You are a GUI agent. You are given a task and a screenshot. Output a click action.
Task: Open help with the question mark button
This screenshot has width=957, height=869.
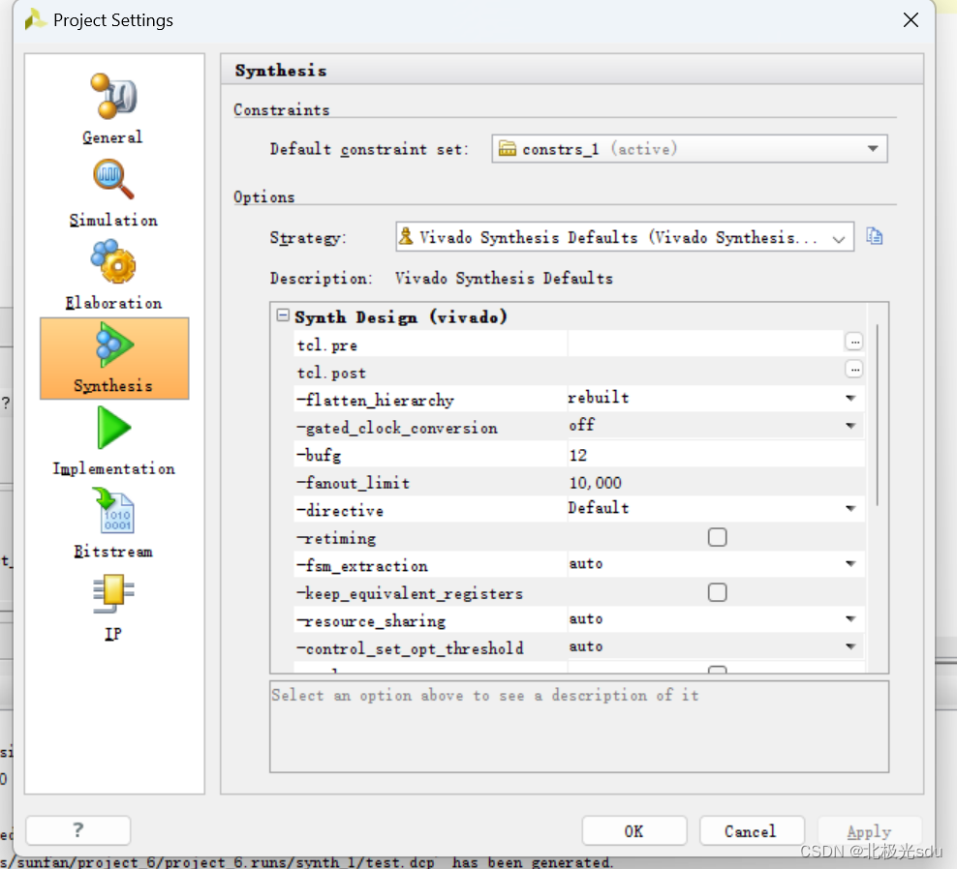[x=78, y=830]
